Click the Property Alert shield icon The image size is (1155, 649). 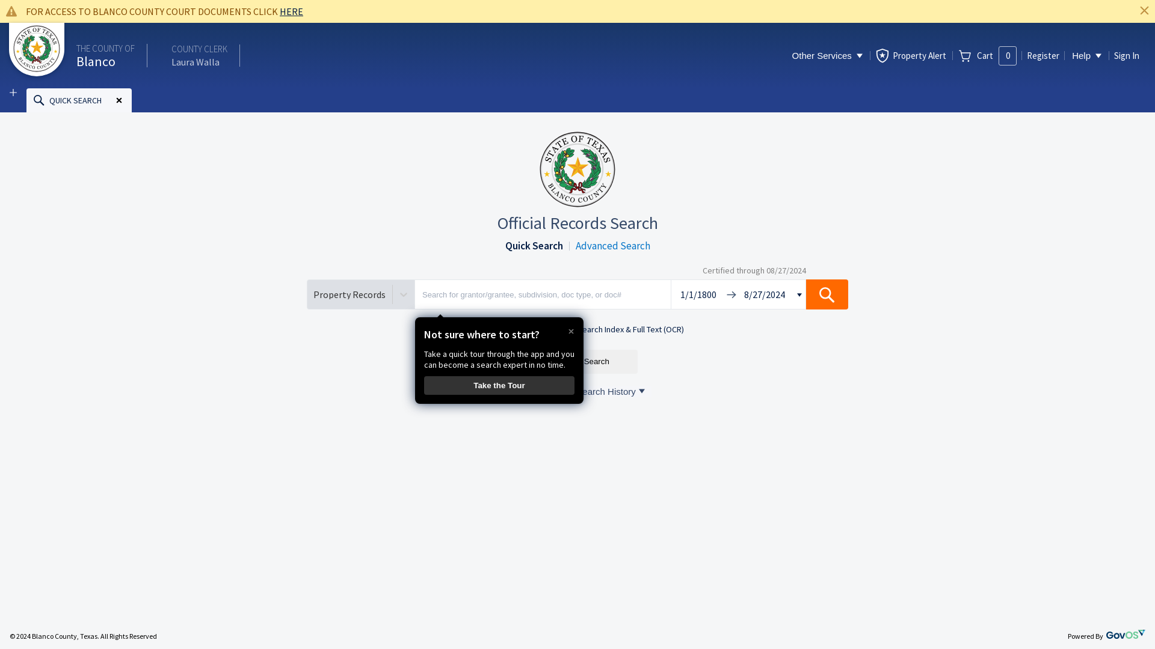(882, 55)
